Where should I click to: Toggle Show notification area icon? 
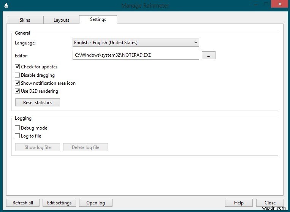click(x=17, y=83)
